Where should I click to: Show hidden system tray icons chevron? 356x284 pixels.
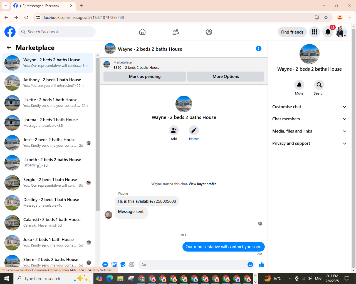point(290,278)
